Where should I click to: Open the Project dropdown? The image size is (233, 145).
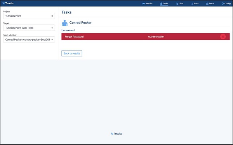pyautogui.click(x=29, y=16)
